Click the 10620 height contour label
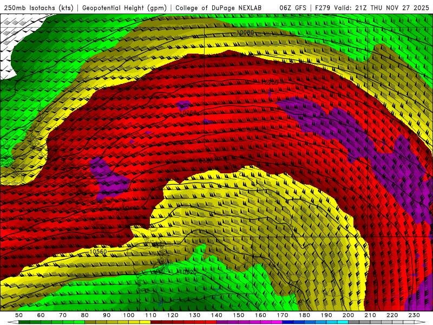Screen dimensions: 433x325 [x=188, y=272]
